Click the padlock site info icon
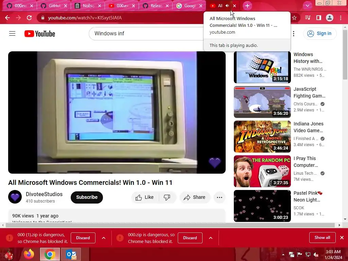The image size is (348, 261). click(x=43, y=18)
